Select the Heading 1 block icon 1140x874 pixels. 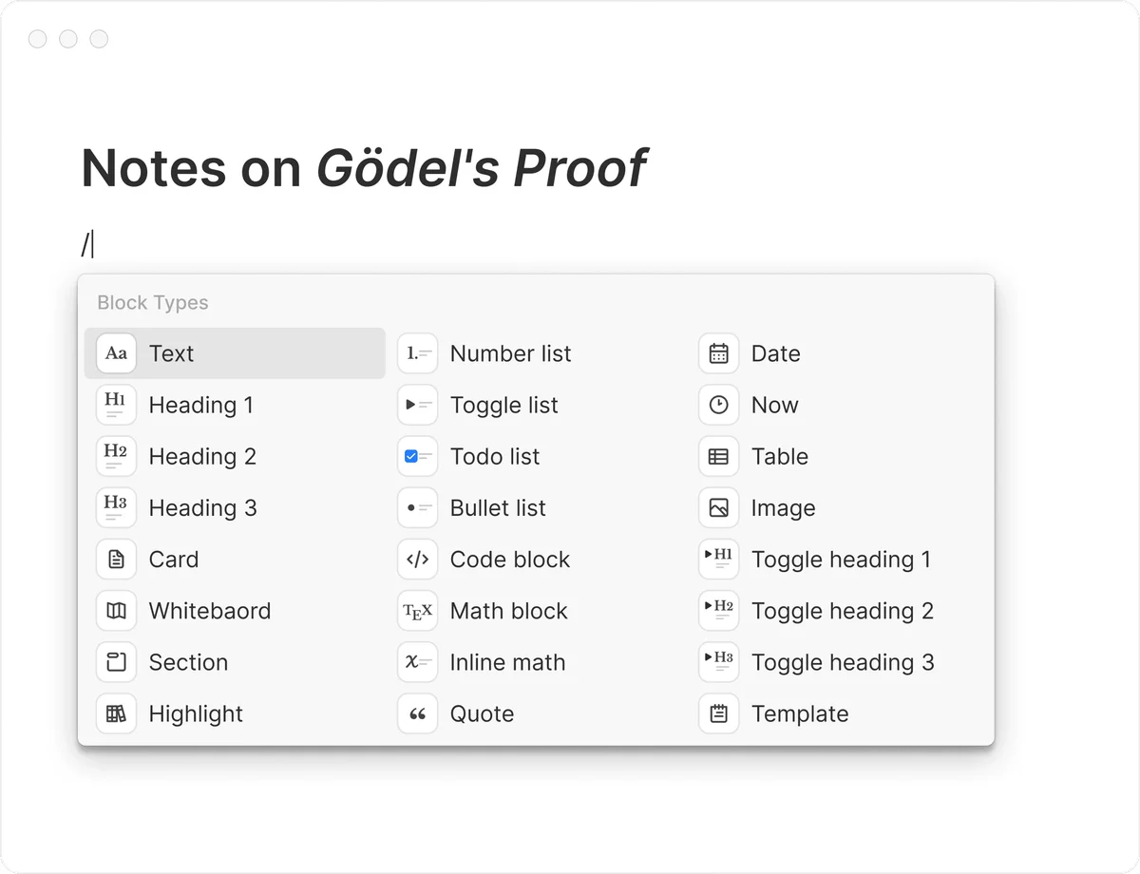(x=115, y=405)
